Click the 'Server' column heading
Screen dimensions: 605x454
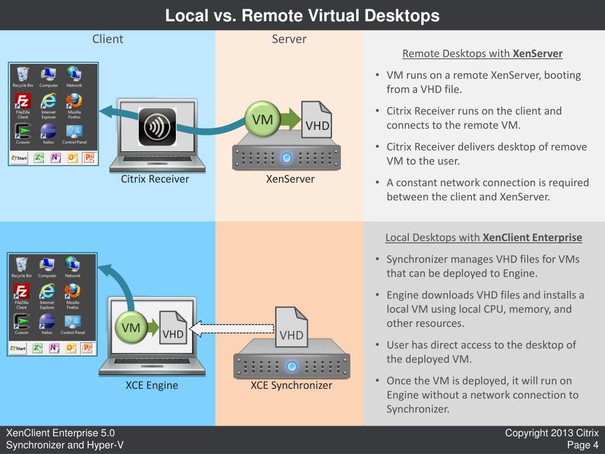coord(289,39)
